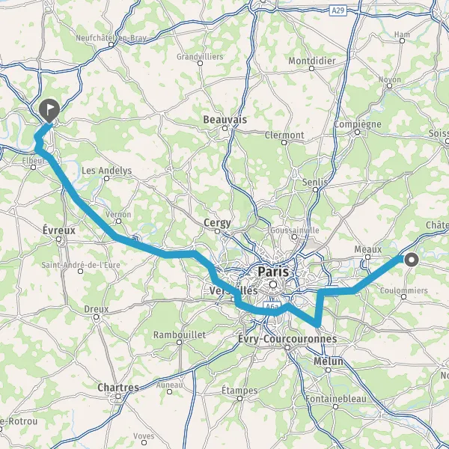Click the A6a road shield

click(x=272, y=307)
